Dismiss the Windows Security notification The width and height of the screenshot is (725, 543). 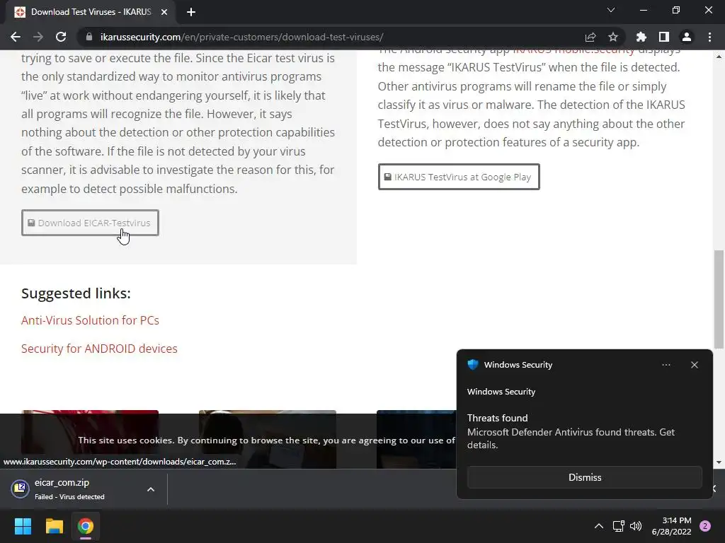584,477
